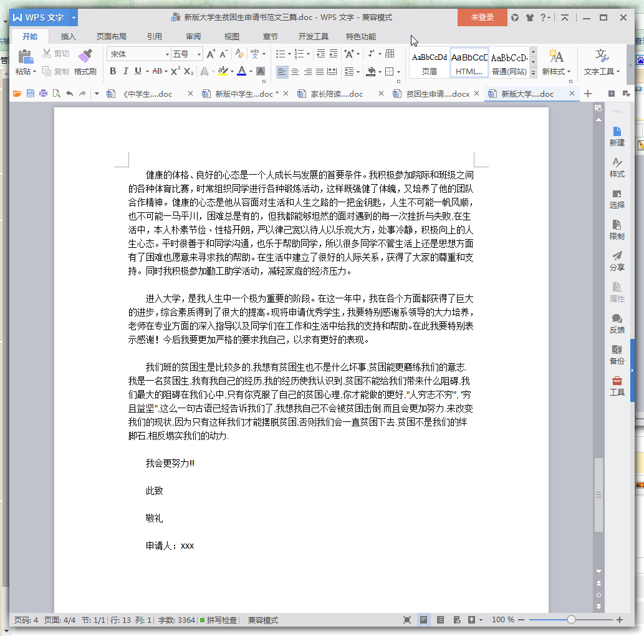Click the 分享 share icon in sidebar
Image resolution: width=644 pixels, height=636 pixels.
(617, 261)
